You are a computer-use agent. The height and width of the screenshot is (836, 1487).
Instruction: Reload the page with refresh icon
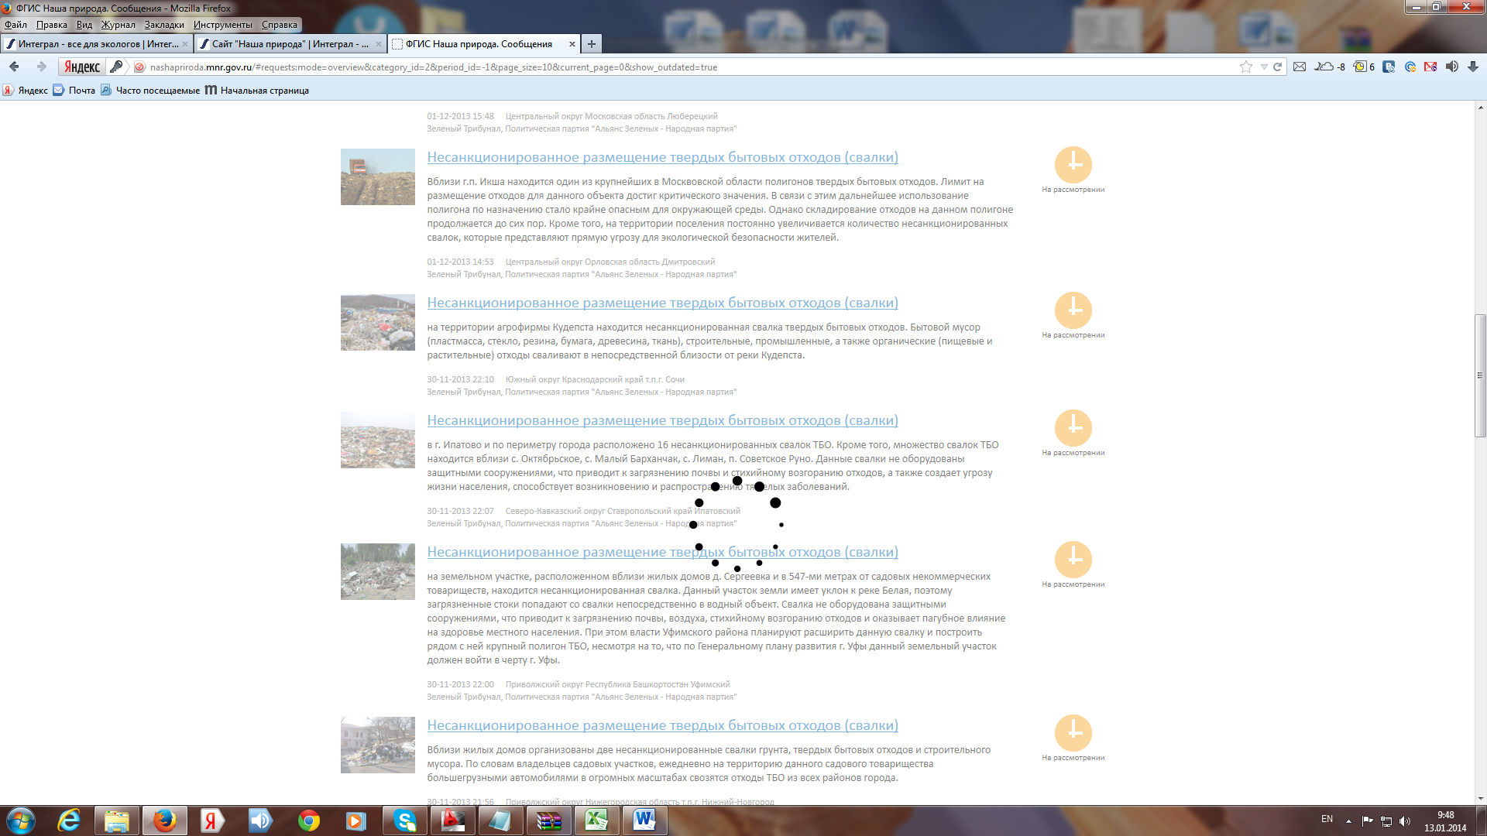(1278, 67)
